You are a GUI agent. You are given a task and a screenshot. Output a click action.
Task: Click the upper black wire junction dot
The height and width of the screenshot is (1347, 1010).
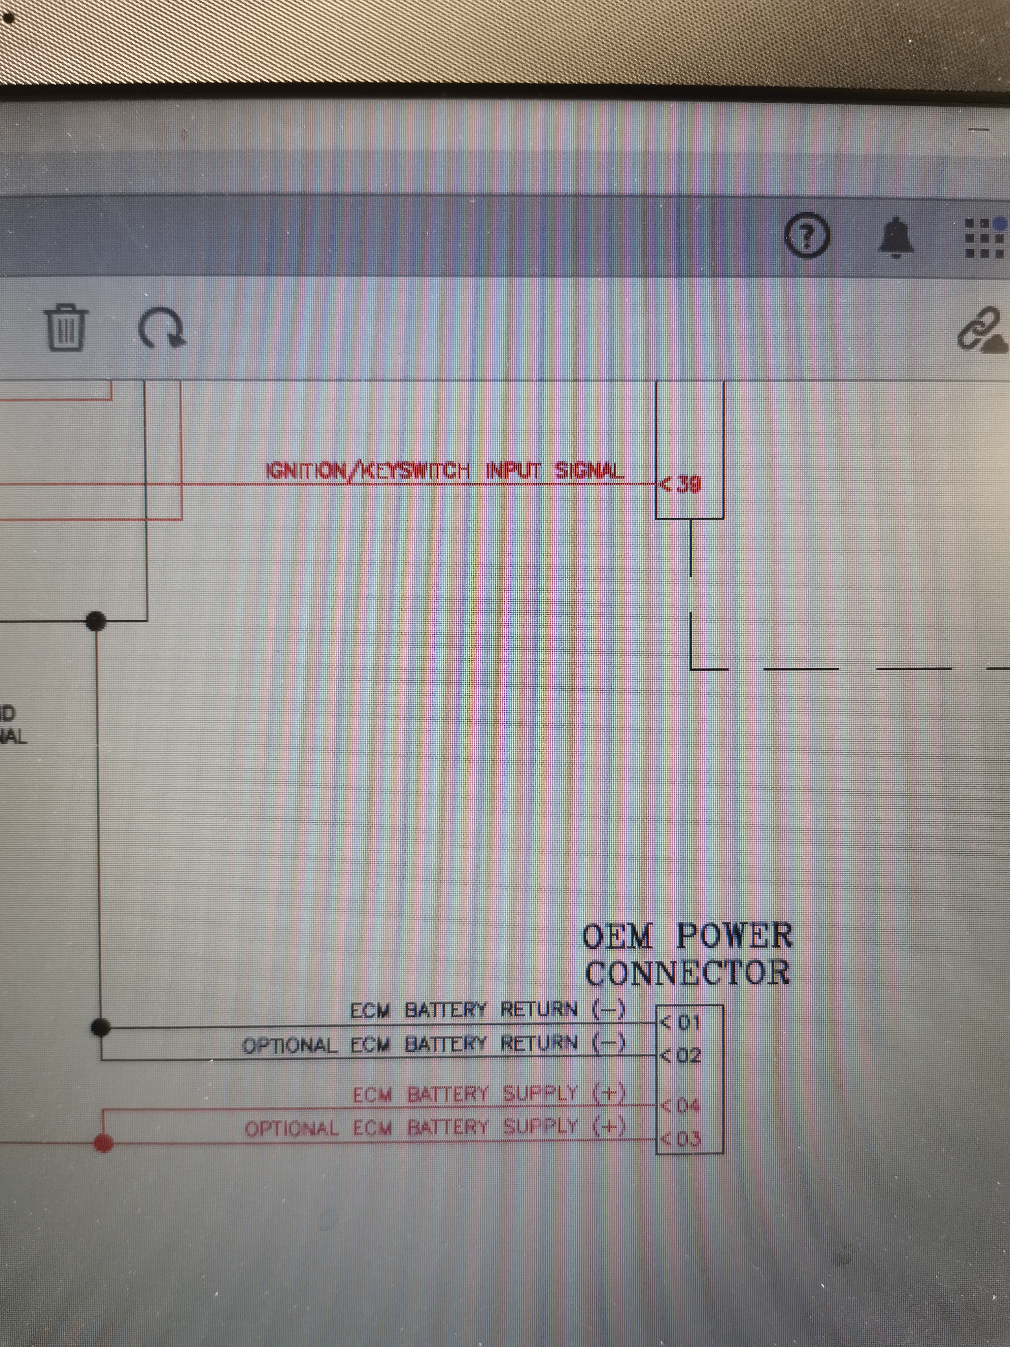click(x=96, y=621)
